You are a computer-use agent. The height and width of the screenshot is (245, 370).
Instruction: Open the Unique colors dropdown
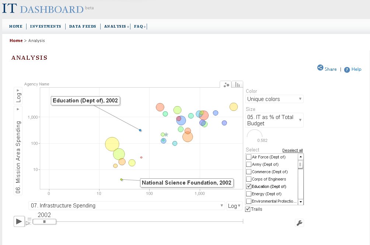275,99
